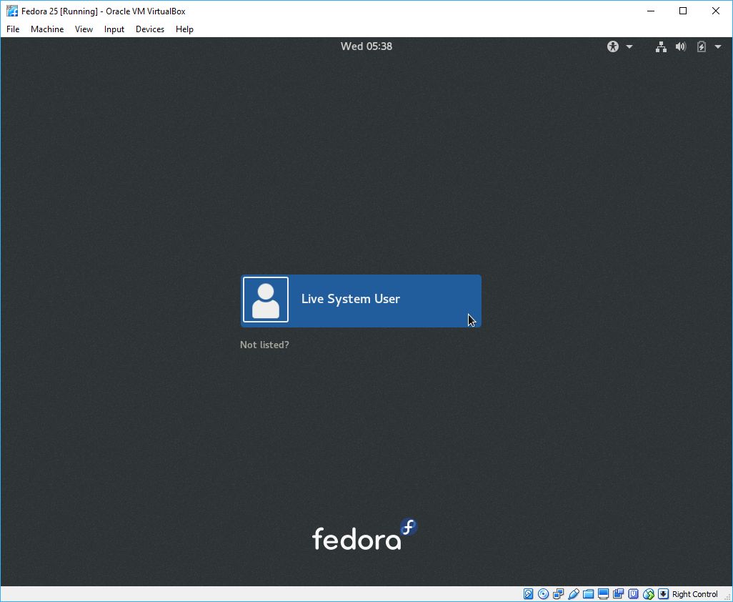
Task: Click the video capture indicator icon
Action: coord(618,594)
